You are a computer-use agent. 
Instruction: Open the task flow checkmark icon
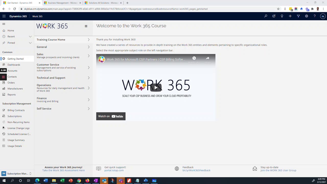(274, 16)
